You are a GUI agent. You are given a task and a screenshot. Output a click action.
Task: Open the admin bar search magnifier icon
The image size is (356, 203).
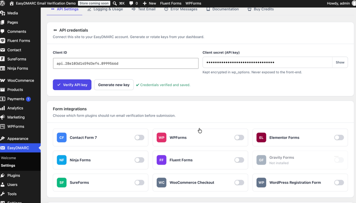[115, 3]
